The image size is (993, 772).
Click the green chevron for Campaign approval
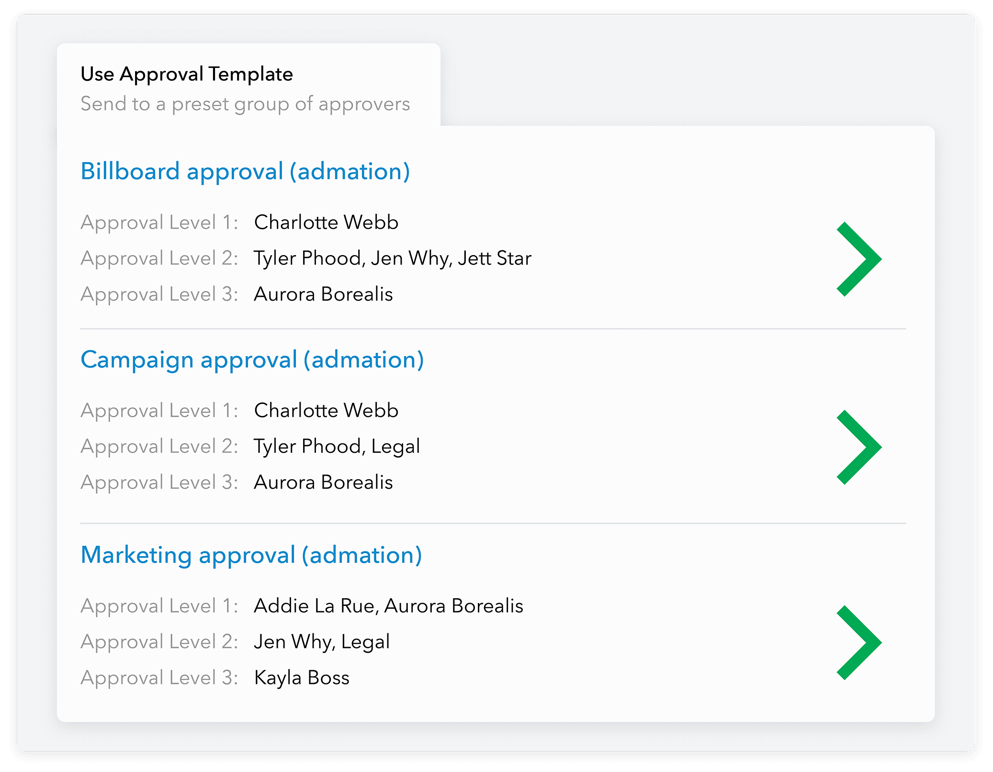(859, 446)
